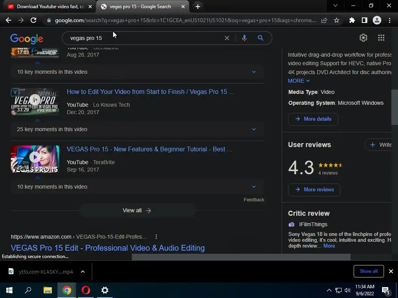Image resolution: width=398 pixels, height=298 pixels.
Task: Open download options for yt5s.com mp4
Action: [x=83, y=272]
